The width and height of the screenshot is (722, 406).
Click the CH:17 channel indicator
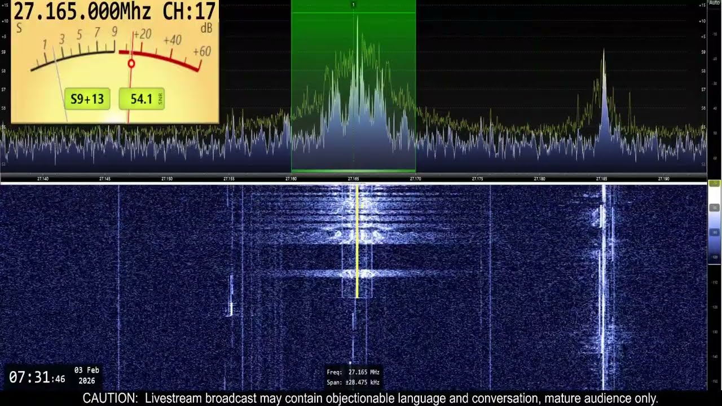coord(190,11)
